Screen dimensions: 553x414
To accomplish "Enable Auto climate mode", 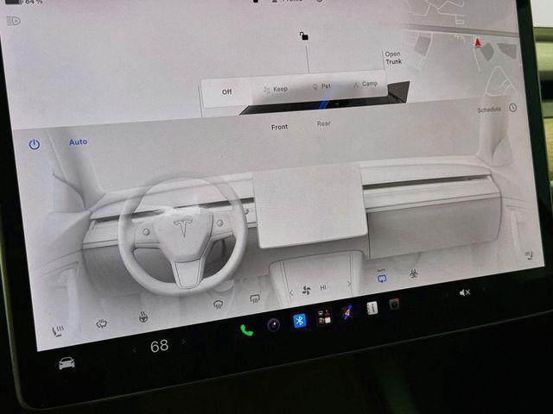I will (78, 141).
